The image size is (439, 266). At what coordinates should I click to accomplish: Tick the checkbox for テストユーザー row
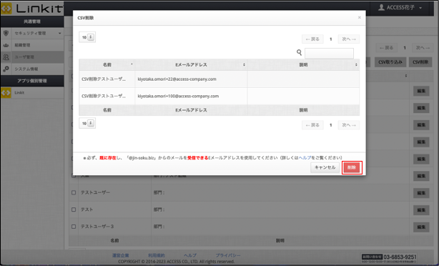tap(74, 192)
